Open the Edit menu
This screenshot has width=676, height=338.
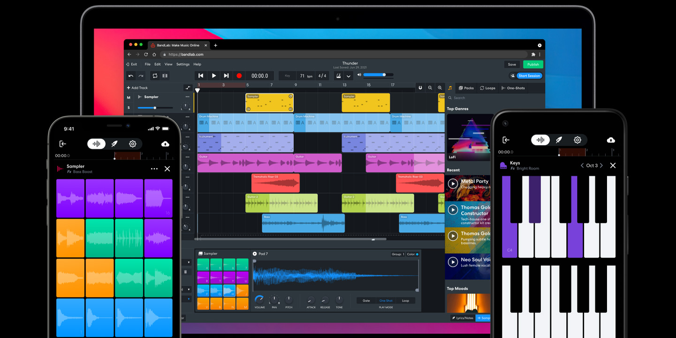pos(158,64)
